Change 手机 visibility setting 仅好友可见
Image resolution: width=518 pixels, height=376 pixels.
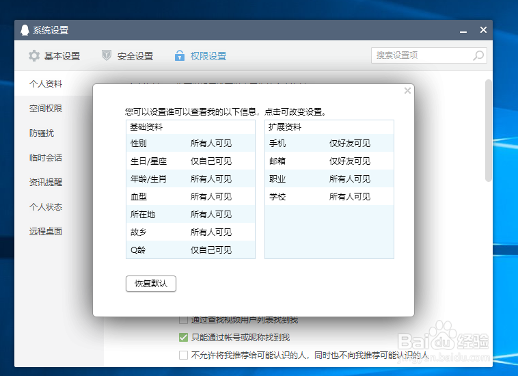pos(350,144)
